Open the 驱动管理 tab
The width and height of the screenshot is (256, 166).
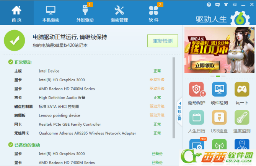click(119, 13)
